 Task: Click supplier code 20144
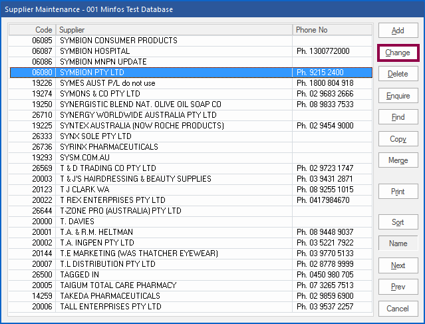(42, 253)
